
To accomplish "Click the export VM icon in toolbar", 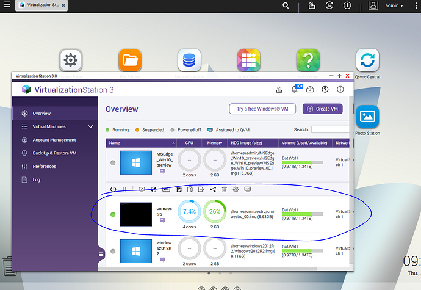I will [x=201, y=189].
